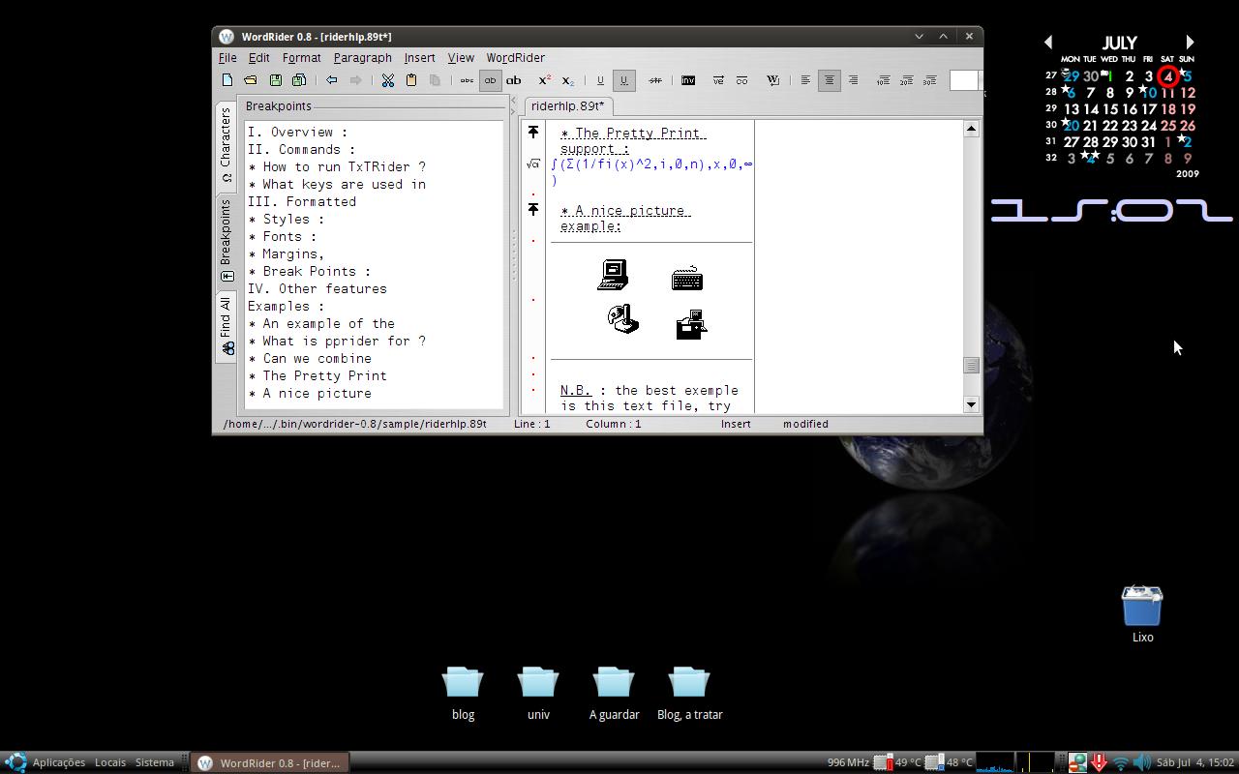This screenshot has height=774, width=1239.
Task: Toggle the medium 'ab' font size button
Action: pyautogui.click(x=491, y=80)
